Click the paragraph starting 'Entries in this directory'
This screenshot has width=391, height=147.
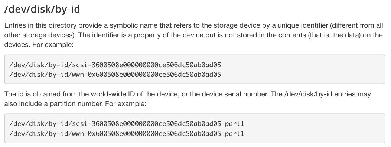pos(194,35)
